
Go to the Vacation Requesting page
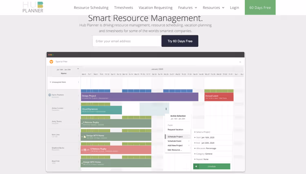(x=155, y=8)
